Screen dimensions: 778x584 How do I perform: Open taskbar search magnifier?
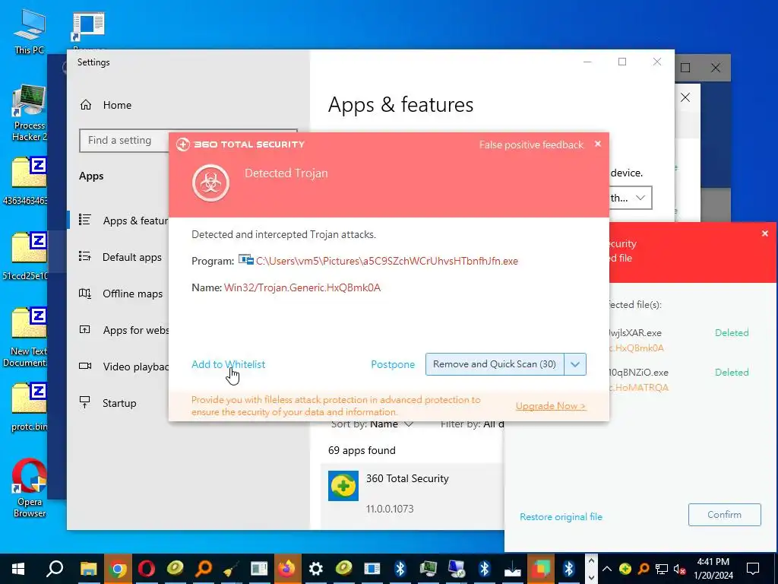tap(55, 569)
